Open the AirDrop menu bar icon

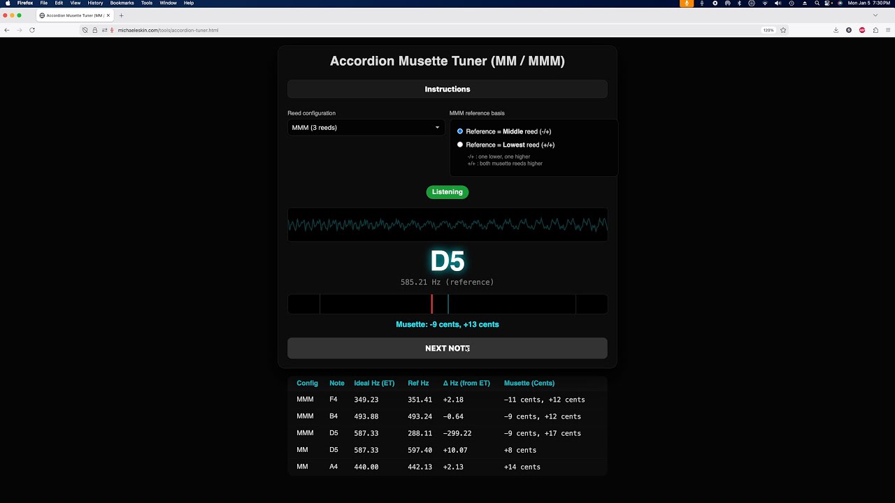tap(727, 3)
